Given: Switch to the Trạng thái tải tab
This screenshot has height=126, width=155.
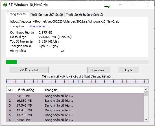Looking at the screenshot, I should click(17, 14).
